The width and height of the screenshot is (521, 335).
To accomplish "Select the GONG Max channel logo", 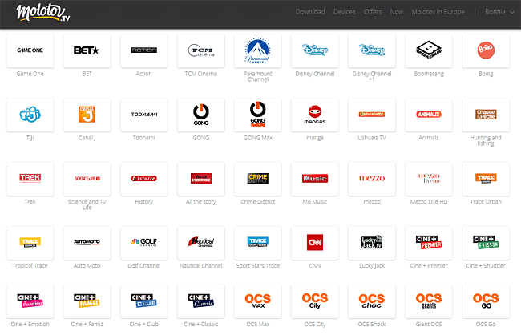I will point(258,115).
